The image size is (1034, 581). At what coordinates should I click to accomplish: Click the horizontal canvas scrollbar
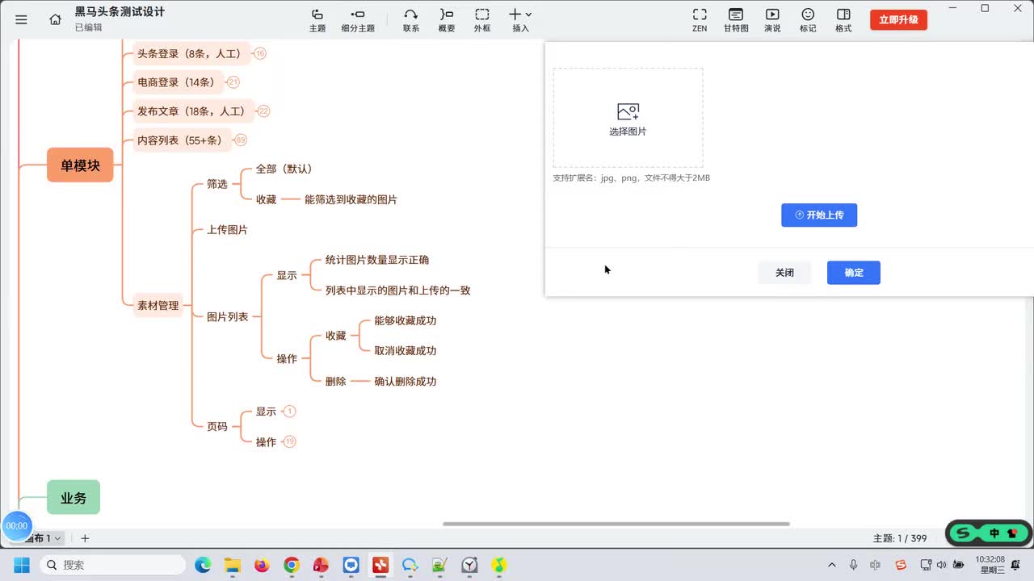616,524
